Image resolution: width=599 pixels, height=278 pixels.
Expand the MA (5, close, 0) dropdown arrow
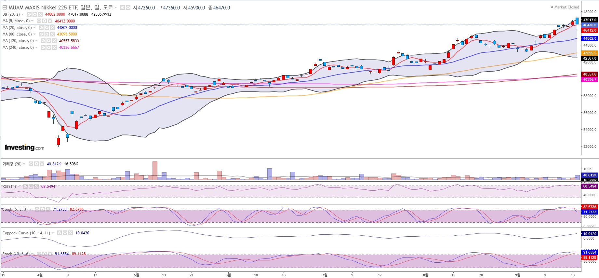click(32, 21)
